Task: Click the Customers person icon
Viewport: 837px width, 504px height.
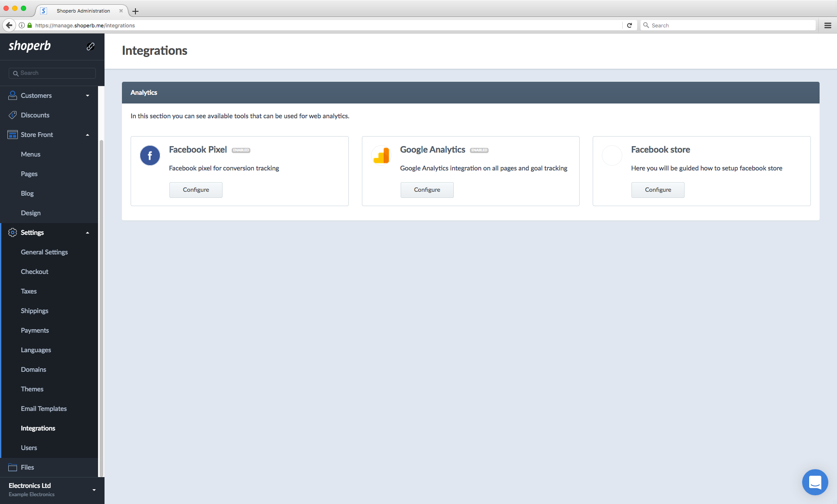Action: click(13, 95)
